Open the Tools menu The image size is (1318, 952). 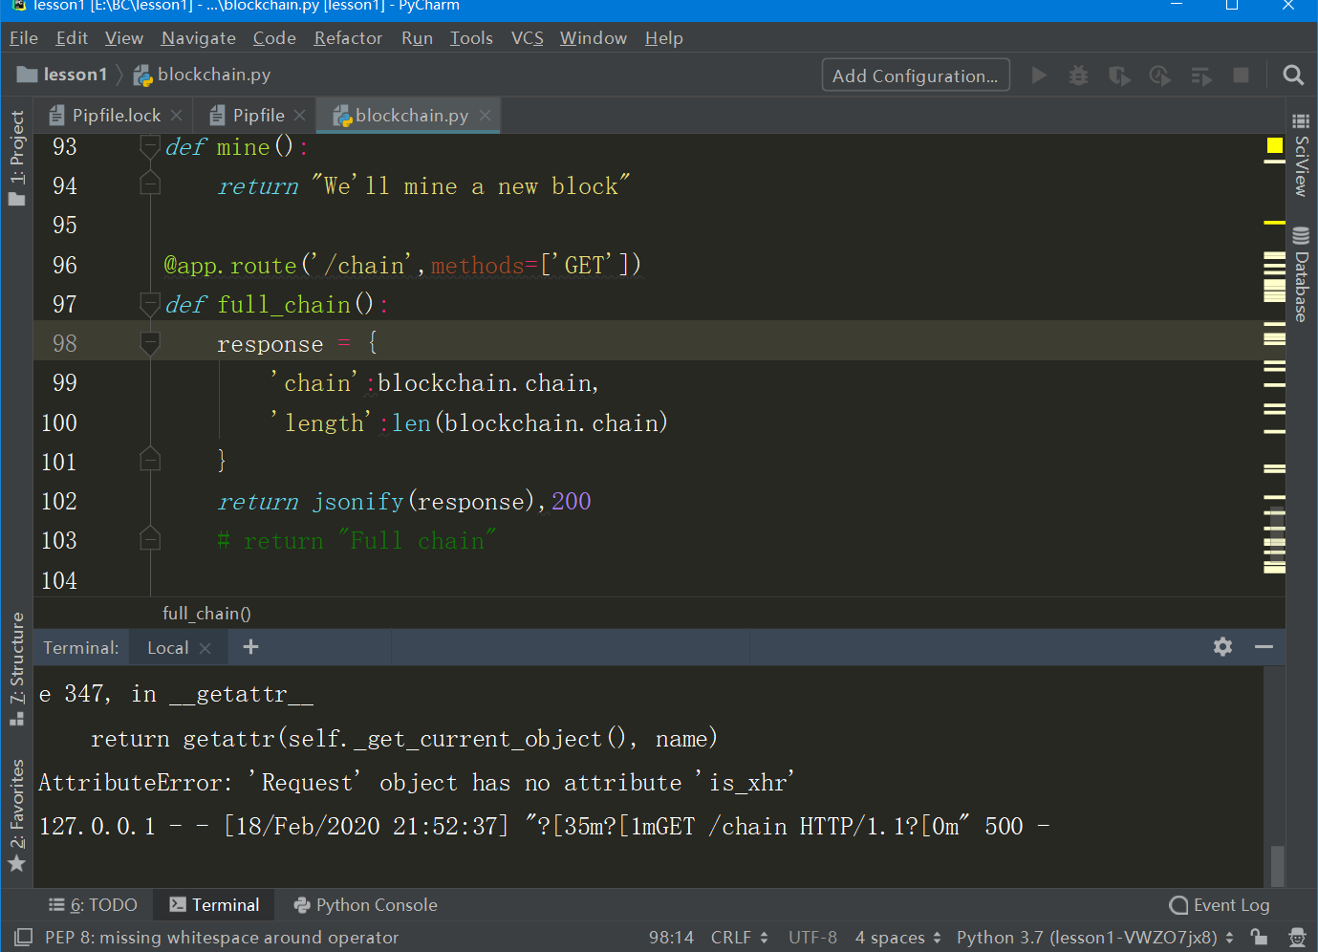point(471,38)
